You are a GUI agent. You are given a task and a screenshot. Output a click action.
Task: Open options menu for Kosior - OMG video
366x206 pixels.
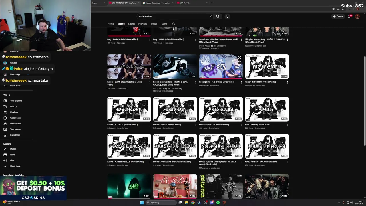pyautogui.click(x=287, y=125)
